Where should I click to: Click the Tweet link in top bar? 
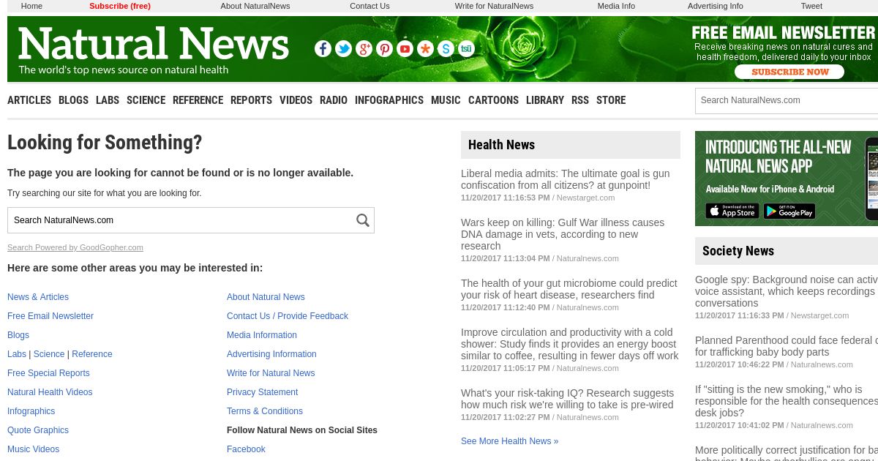point(811,6)
